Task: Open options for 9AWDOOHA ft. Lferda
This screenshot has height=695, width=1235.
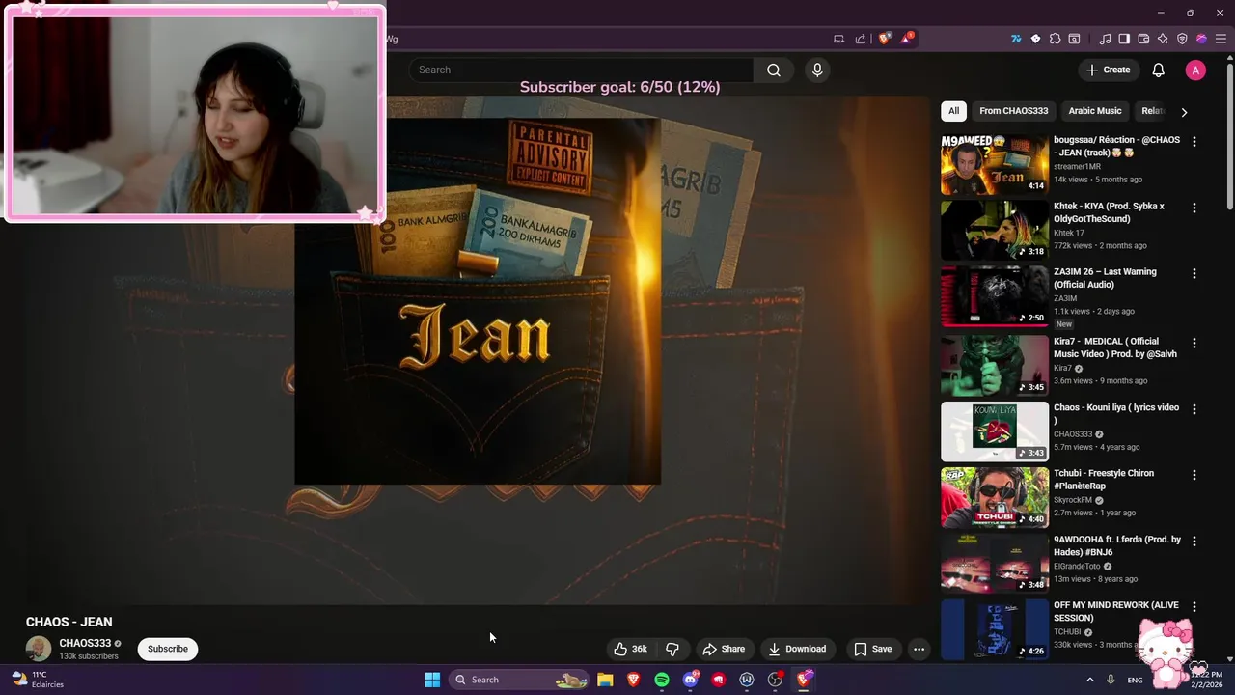Action: 1194,541
